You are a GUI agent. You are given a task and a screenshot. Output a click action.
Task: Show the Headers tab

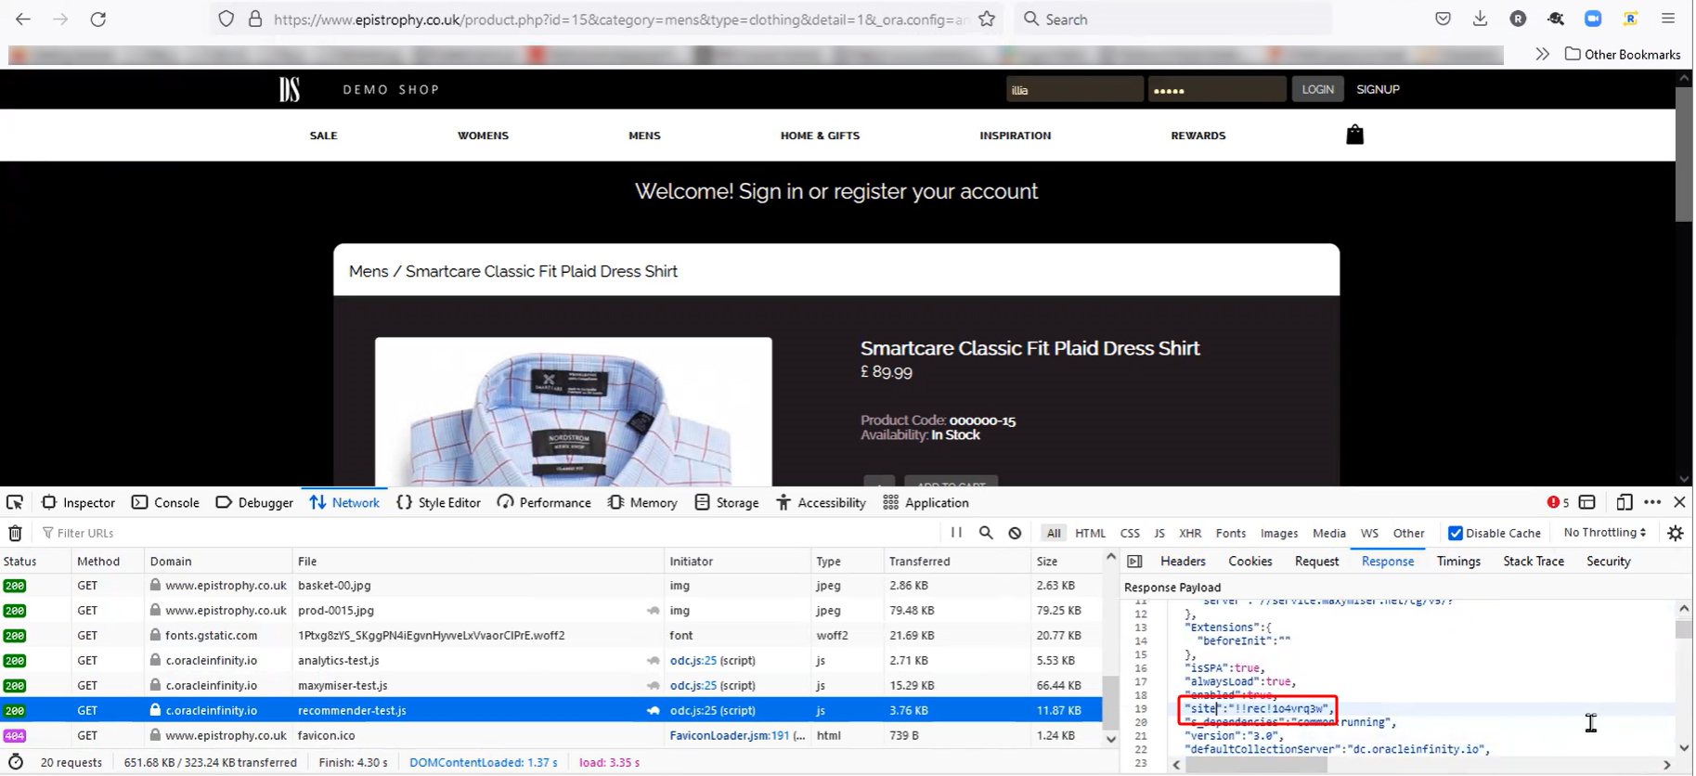(1183, 561)
